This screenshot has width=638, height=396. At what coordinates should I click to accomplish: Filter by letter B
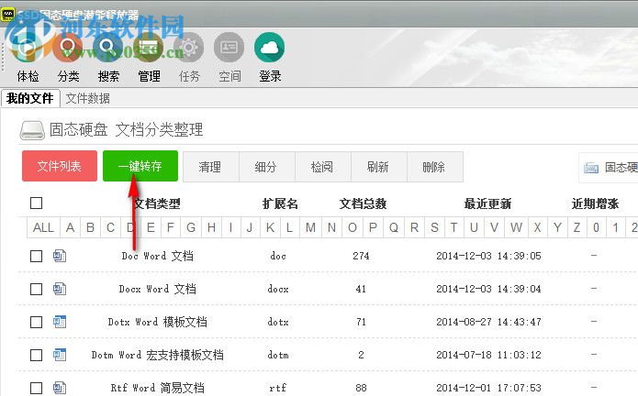pos(90,227)
